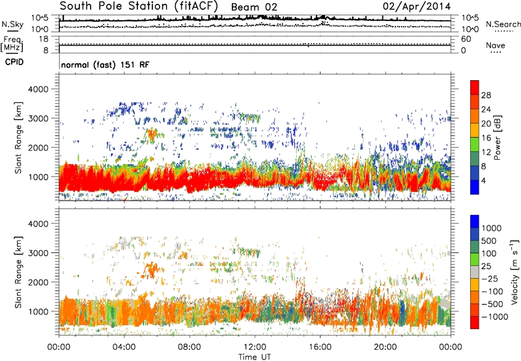The height and width of the screenshot is (361, 521).
Task: Click the '18' frequency axis tick
Action: (x=44, y=39)
